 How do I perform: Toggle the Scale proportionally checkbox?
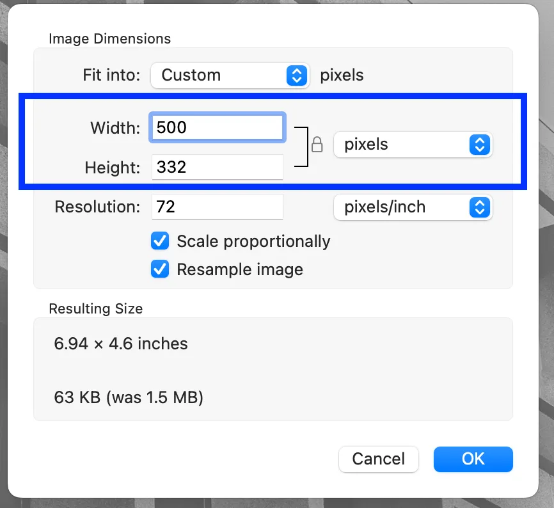(x=159, y=241)
